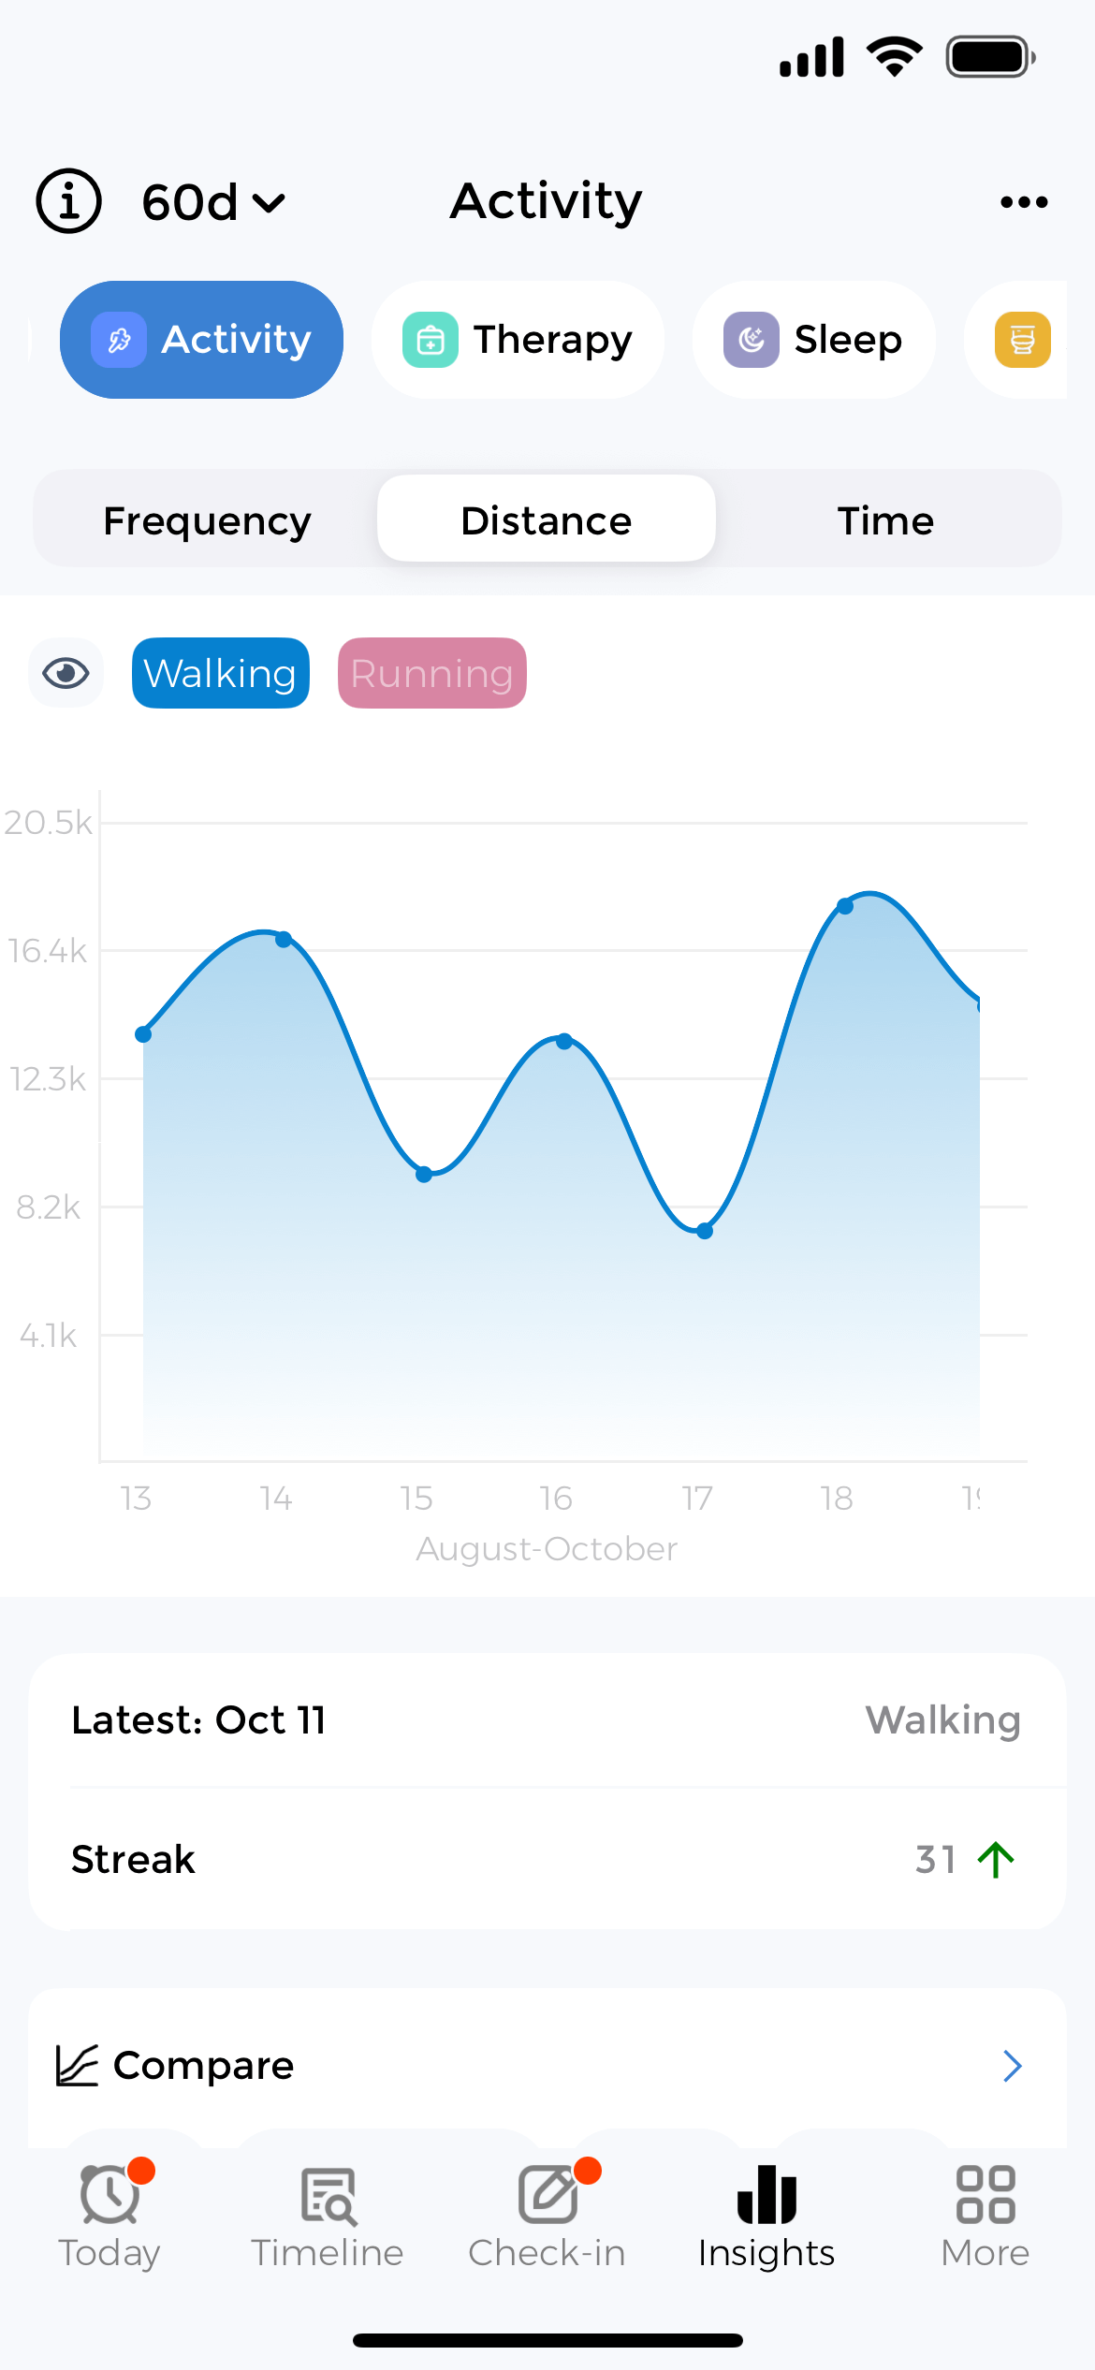Viewport: 1095px width, 2370px height.
Task: Open the More grid icon
Action: (985, 2195)
